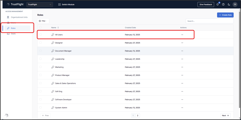Screen dimensions: 241x120
Task: Open actions ellipsis for Designer role
Action: (182, 43)
